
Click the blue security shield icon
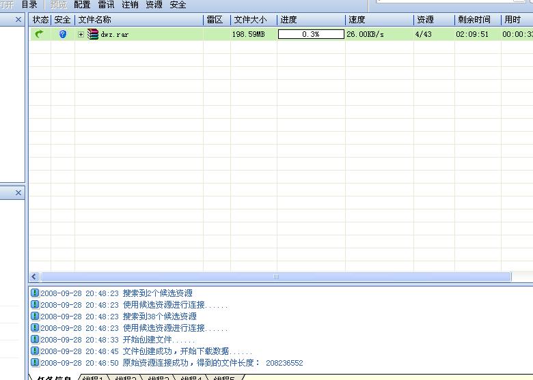(63, 34)
